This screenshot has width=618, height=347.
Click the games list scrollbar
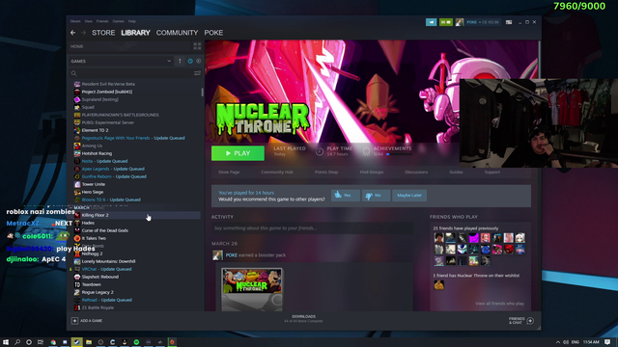202,93
